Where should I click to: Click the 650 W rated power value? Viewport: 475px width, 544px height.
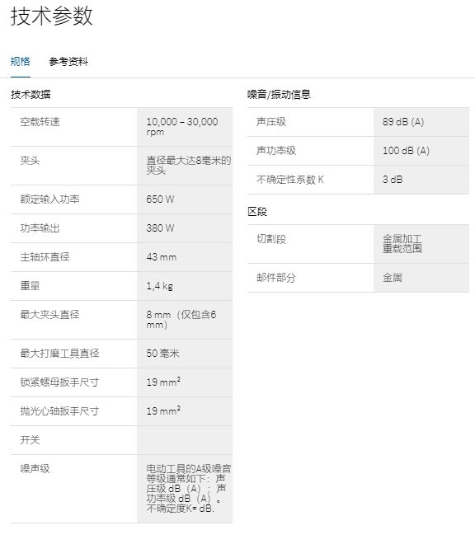click(160, 199)
